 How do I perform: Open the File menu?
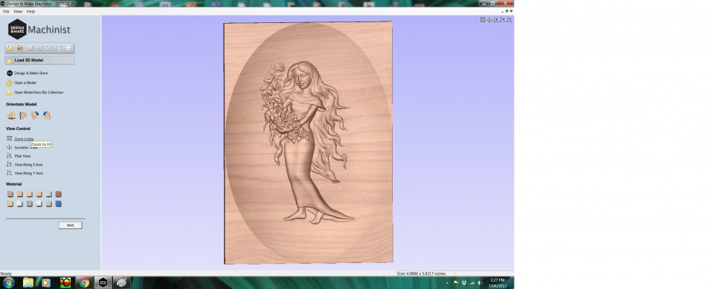point(6,11)
